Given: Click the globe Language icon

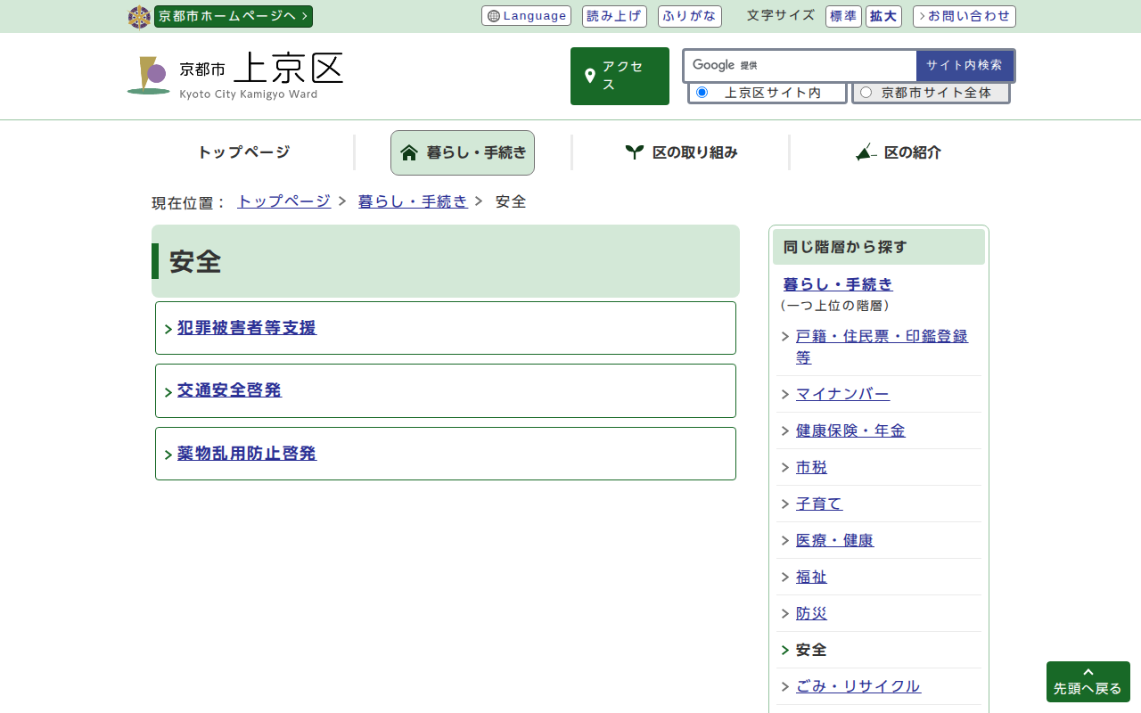Looking at the screenshot, I should click(494, 16).
